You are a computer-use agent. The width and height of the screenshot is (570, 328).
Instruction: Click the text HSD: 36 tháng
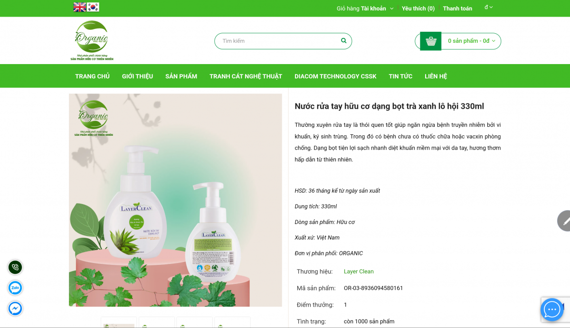click(x=337, y=191)
